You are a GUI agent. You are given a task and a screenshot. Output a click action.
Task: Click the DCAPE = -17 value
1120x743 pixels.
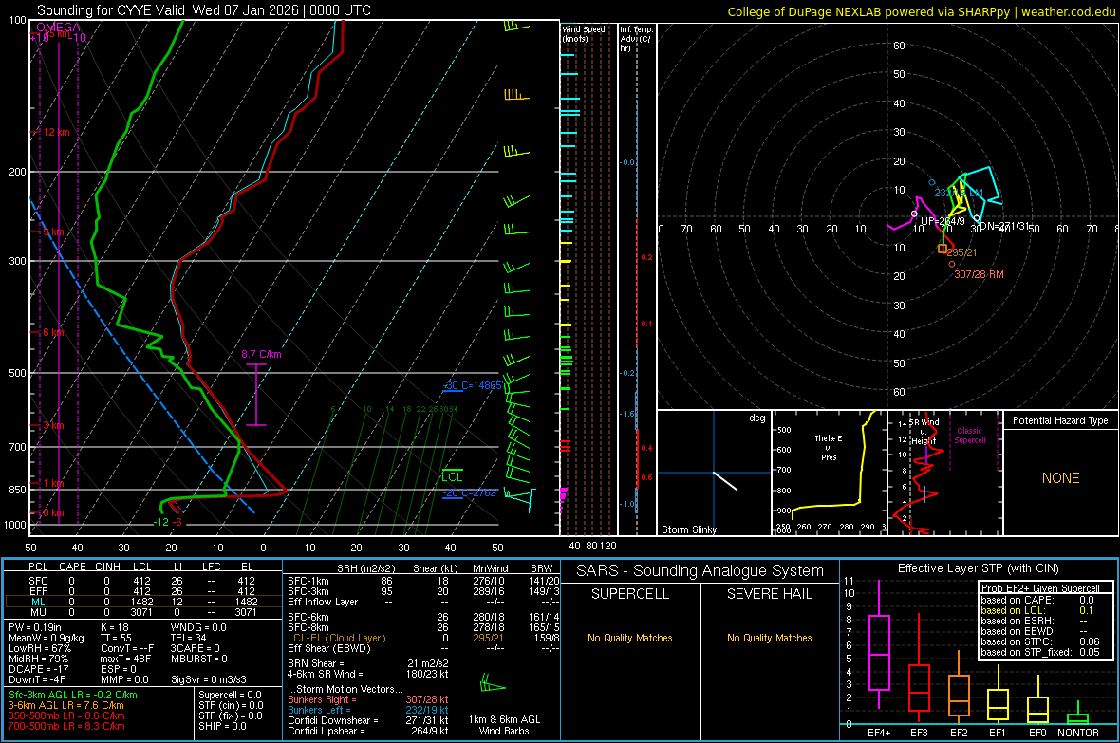point(37,669)
